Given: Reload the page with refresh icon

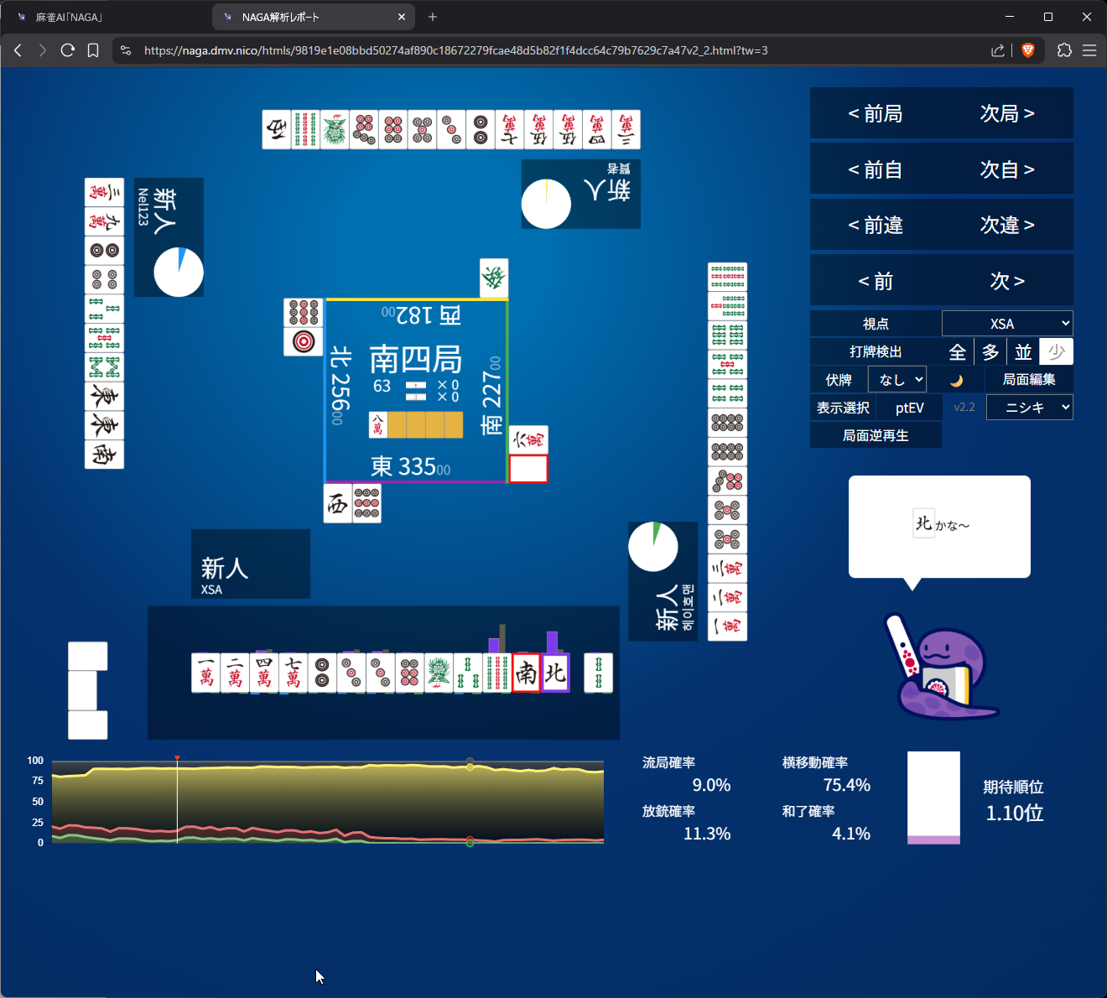Looking at the screenshot, I should pos(68,50).
